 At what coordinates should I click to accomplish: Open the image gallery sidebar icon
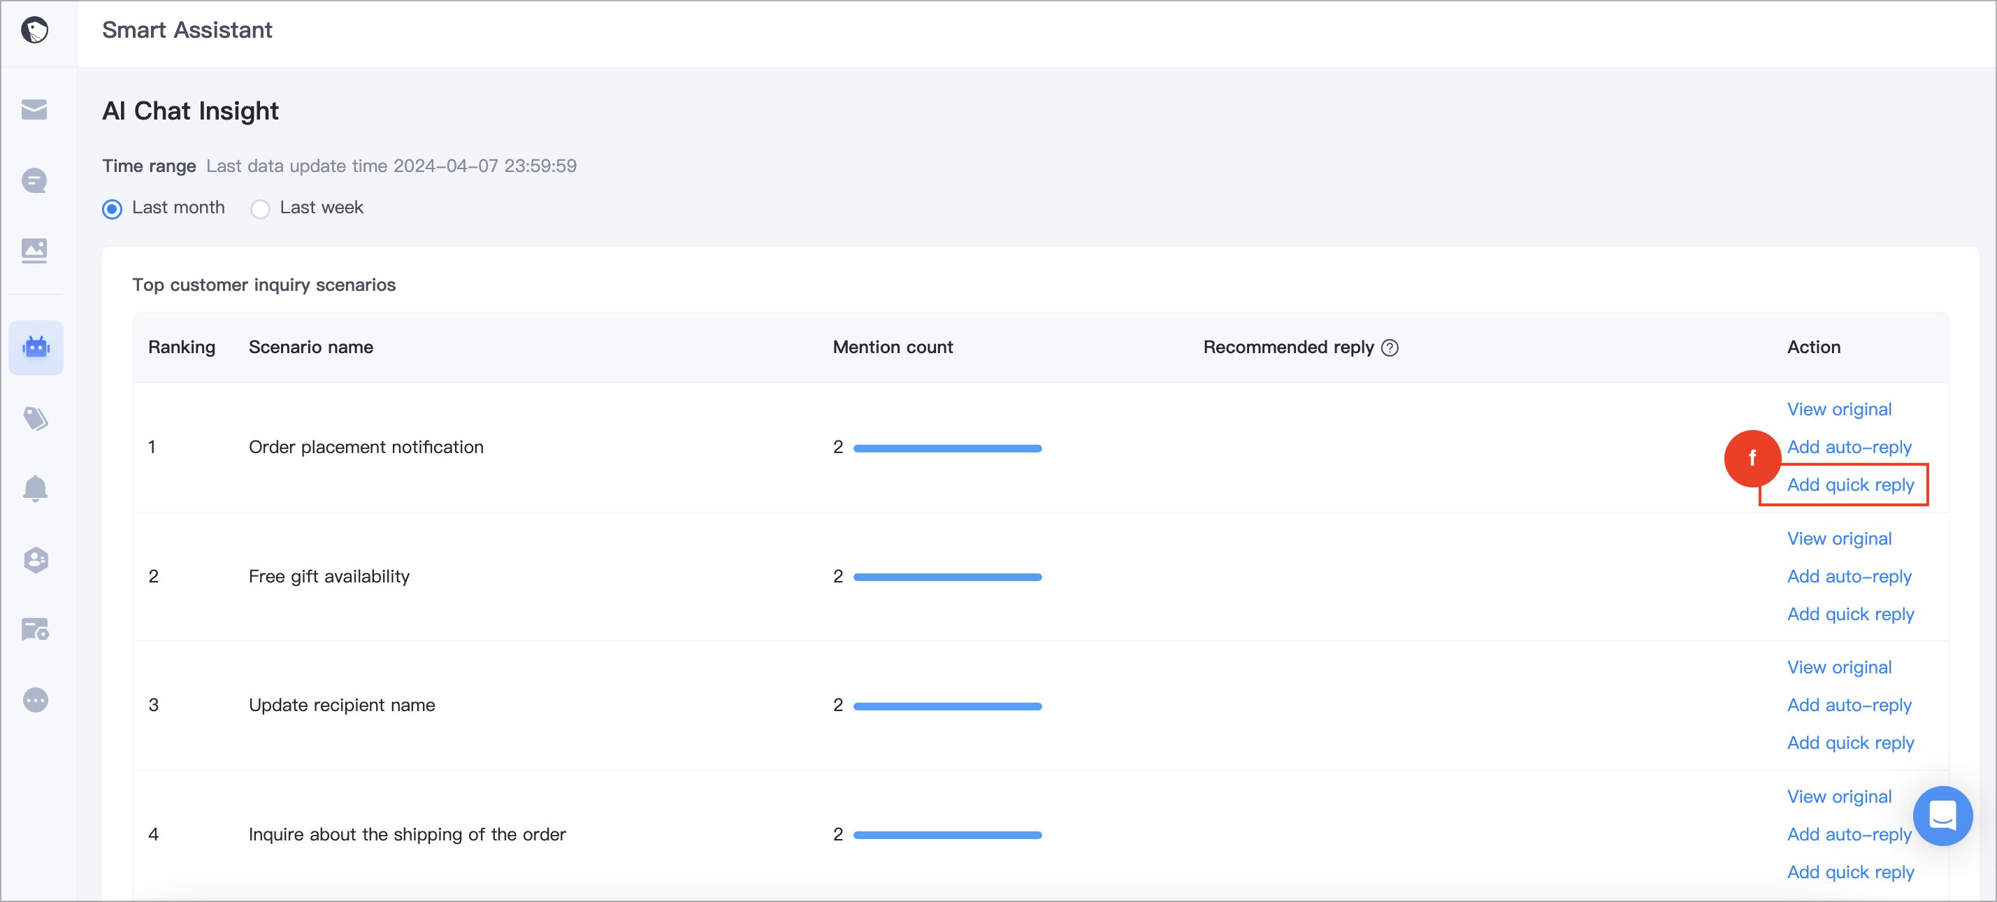pyautogui.click(x=35, y=250)
